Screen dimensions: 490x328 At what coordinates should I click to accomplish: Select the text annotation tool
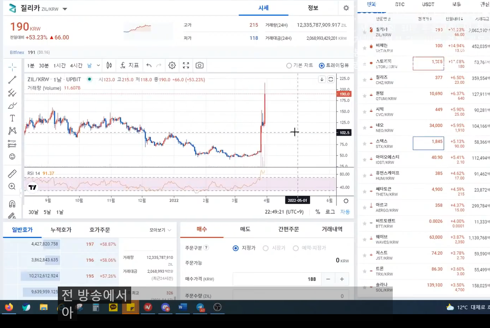[x=12, y=118]
